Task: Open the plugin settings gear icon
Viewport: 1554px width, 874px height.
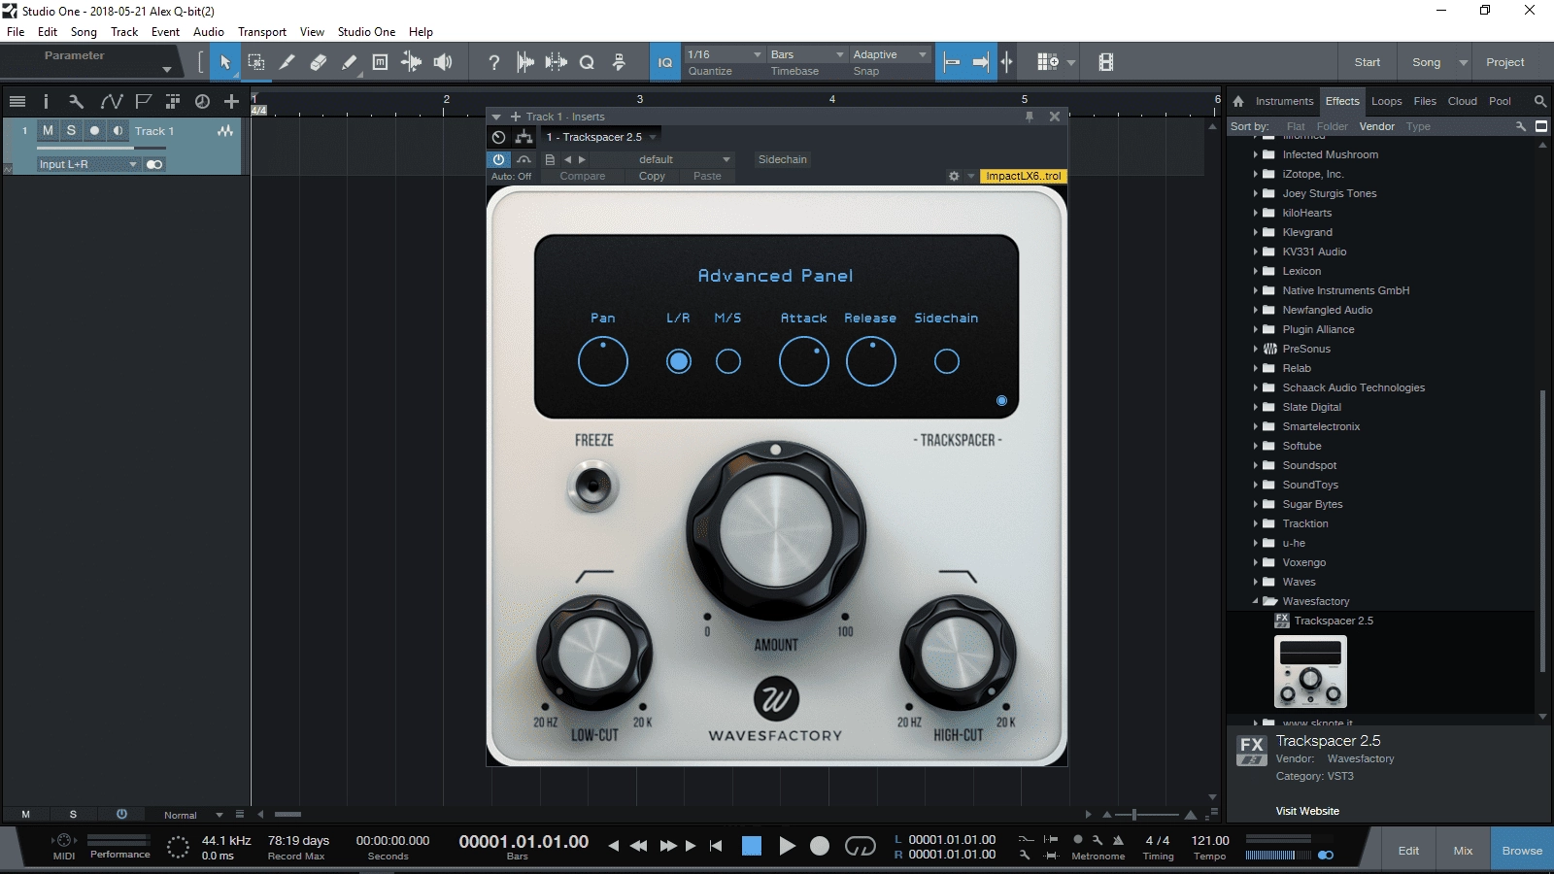Action: pyautogui.click(x=954, y=176)
